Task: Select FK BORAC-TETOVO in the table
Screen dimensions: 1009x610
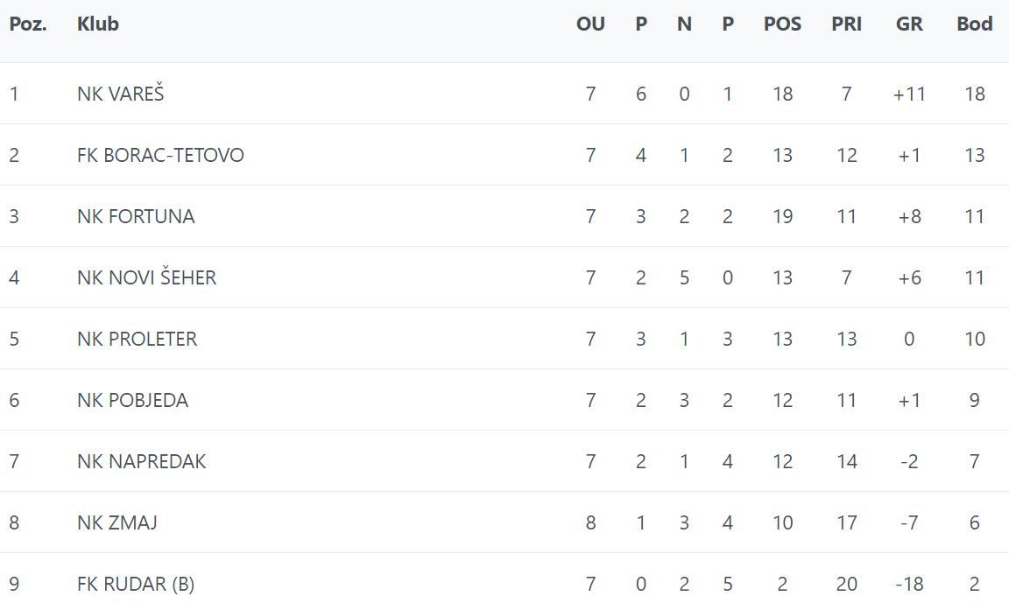Action: click(160, 155)
